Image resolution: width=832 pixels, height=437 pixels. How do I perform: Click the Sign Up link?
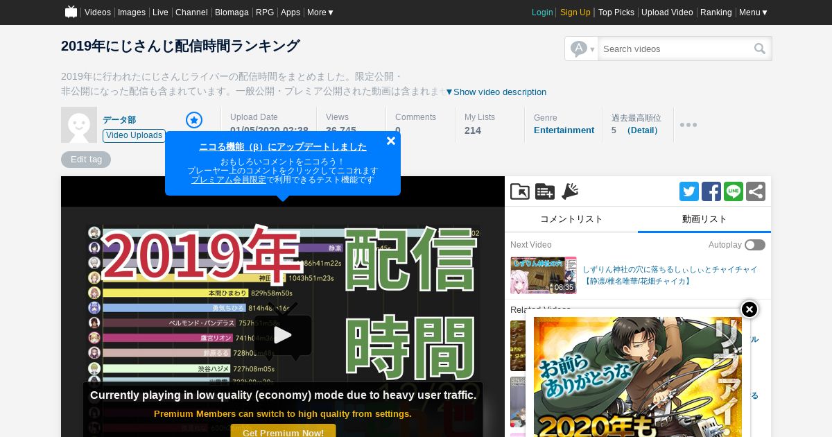point(575,12)
